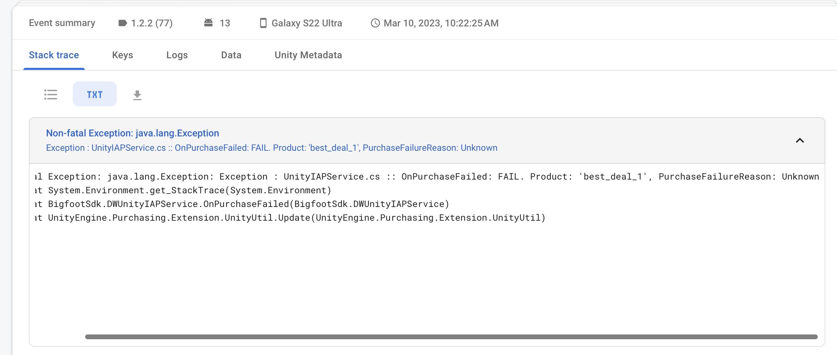The image size is (837, 355).
Task: Click the UnityIAPService.cs OnPurchaseFailed exception subtitle
Action: [x=272, y=148]
